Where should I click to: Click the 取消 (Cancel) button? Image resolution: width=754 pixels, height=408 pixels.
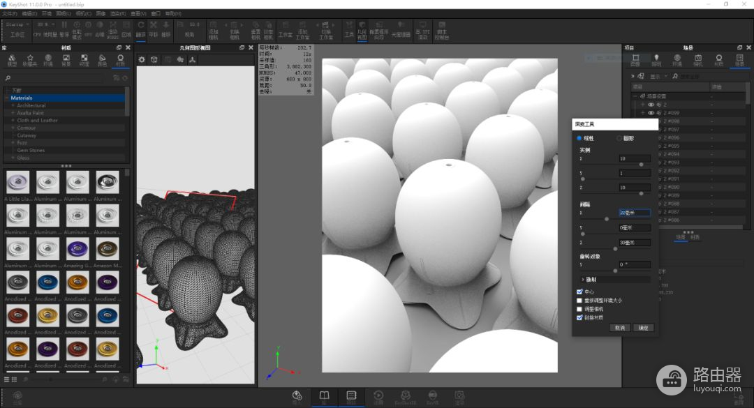pos(619,328)
